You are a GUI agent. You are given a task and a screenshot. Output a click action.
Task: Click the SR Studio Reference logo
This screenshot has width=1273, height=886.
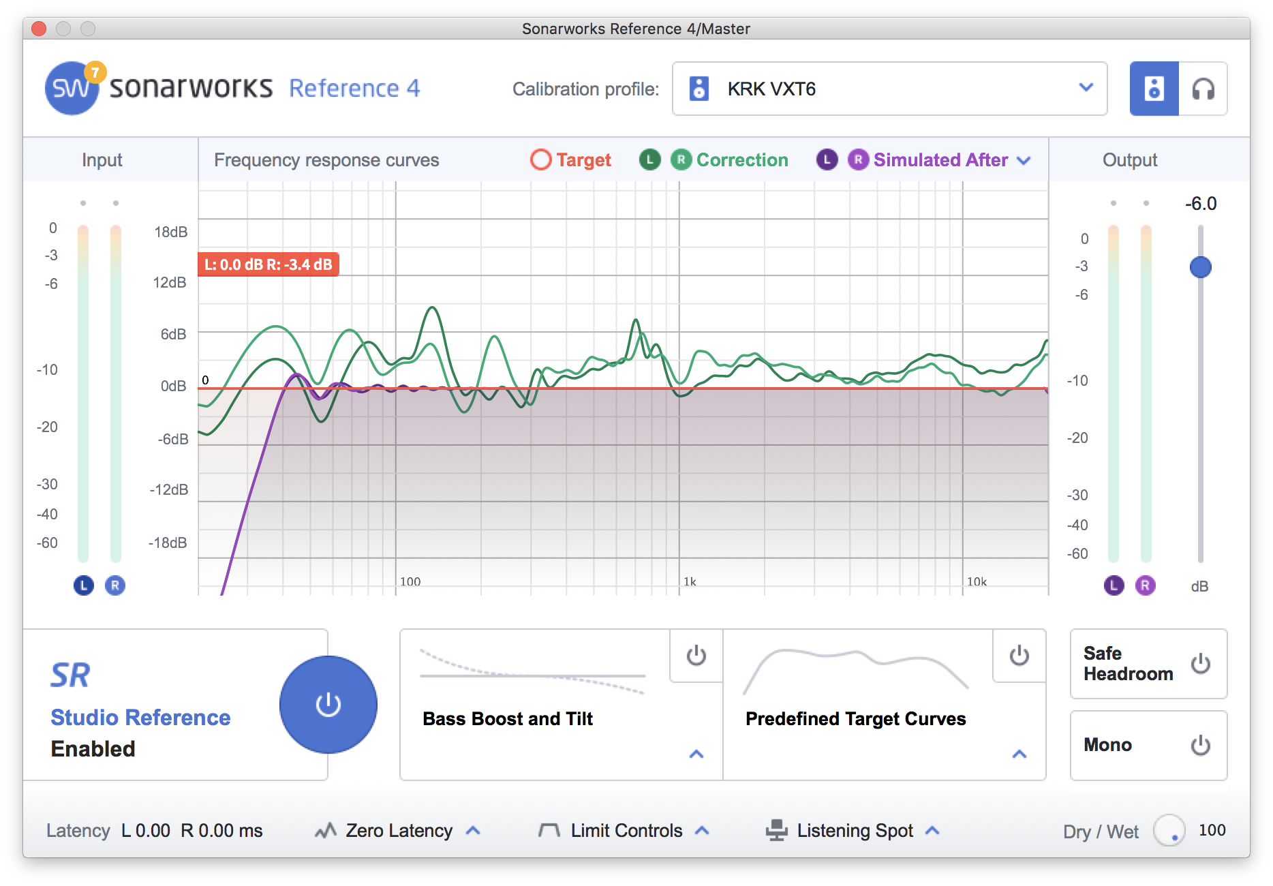click(x=70, y=675)
